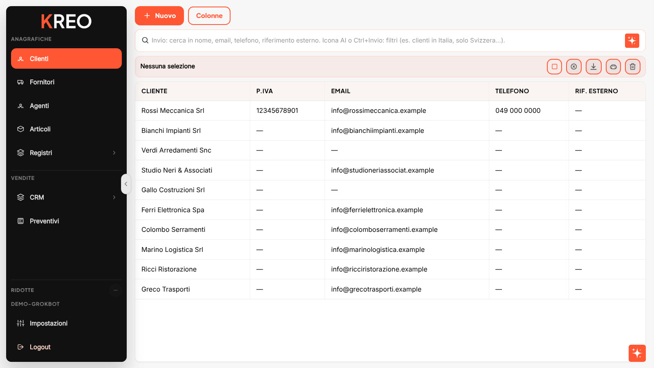Select the Rossi Meccanica Srl row

(x=390, y=111)
